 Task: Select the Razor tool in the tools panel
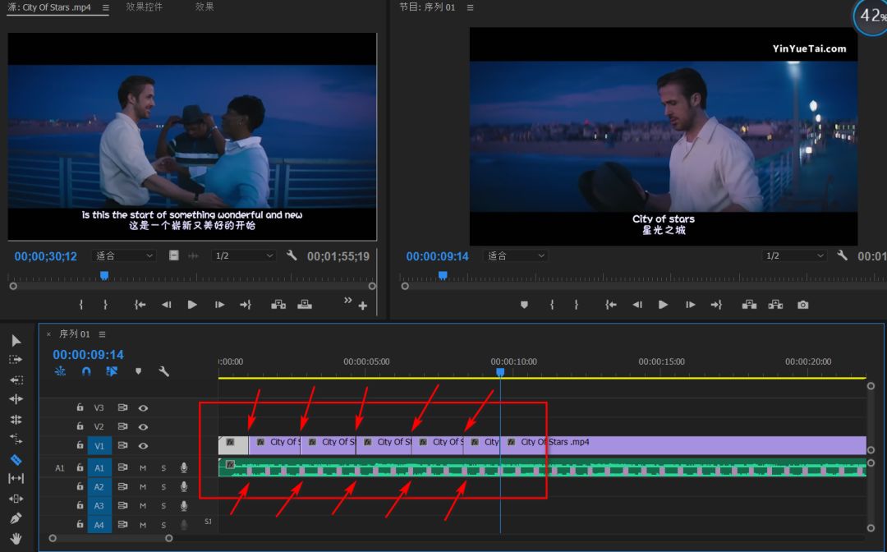pyautogui.click(x=16, y=459)
